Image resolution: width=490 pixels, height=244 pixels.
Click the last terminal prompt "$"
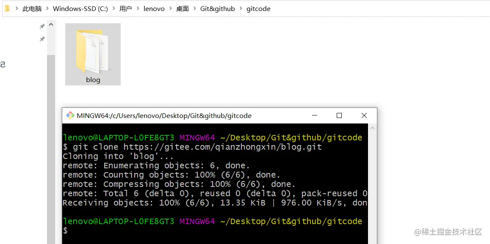coord(65,231)
